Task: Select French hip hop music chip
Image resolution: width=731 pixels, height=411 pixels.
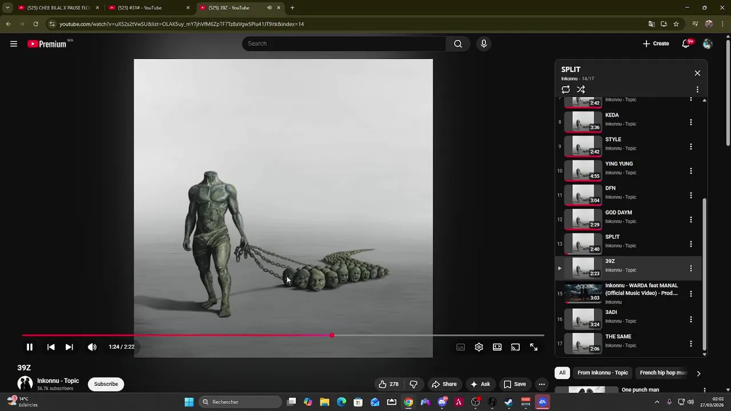Action: (662, 373)
